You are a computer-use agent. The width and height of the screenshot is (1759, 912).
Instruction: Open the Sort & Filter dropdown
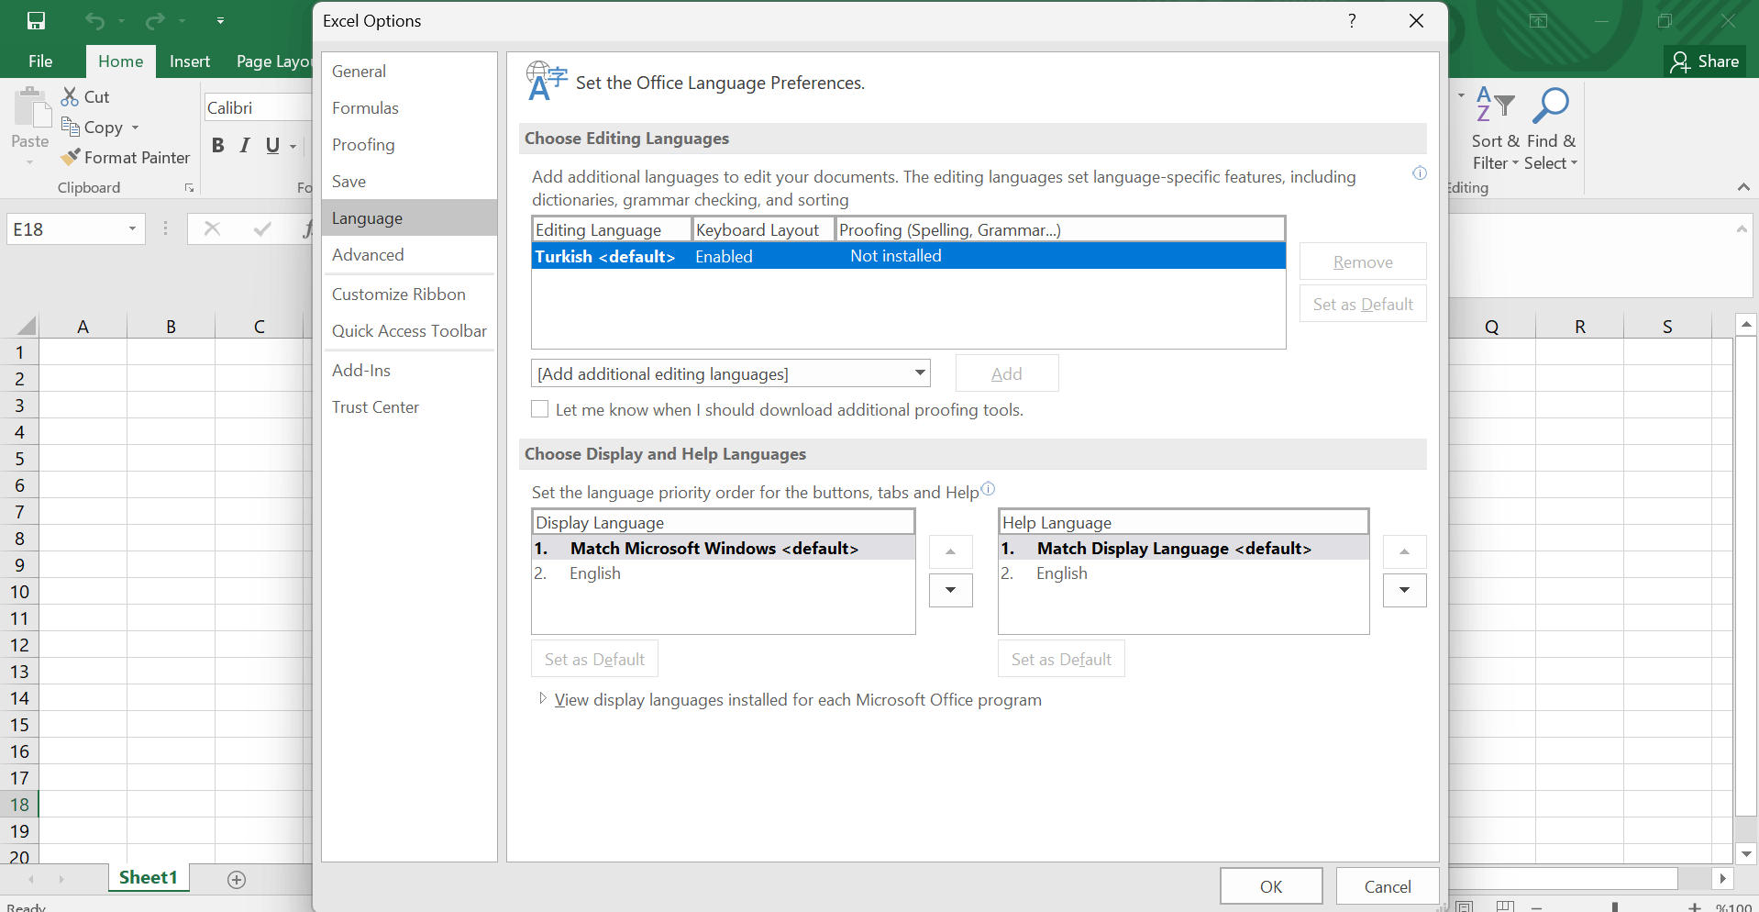1496,129
